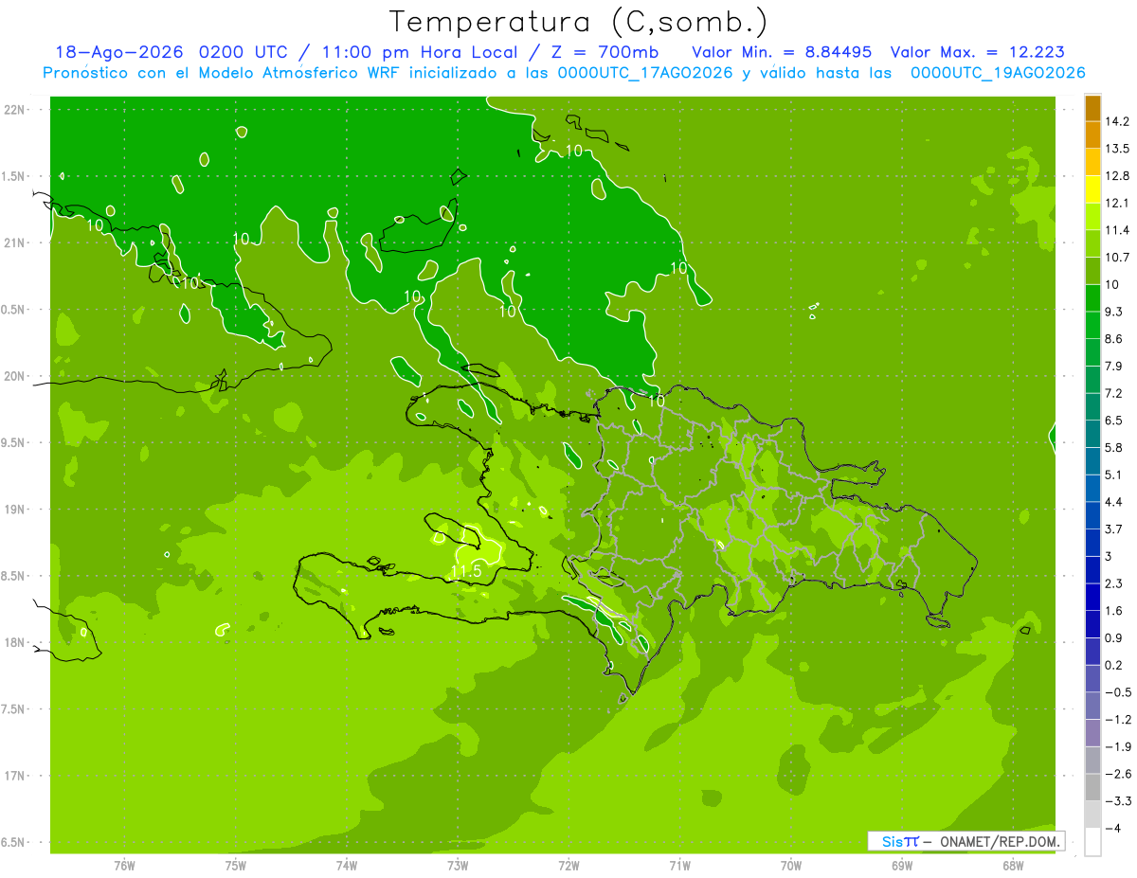Click the "19N" latitude axis label
1137x878 pixels.
click(x=14, y=510)
